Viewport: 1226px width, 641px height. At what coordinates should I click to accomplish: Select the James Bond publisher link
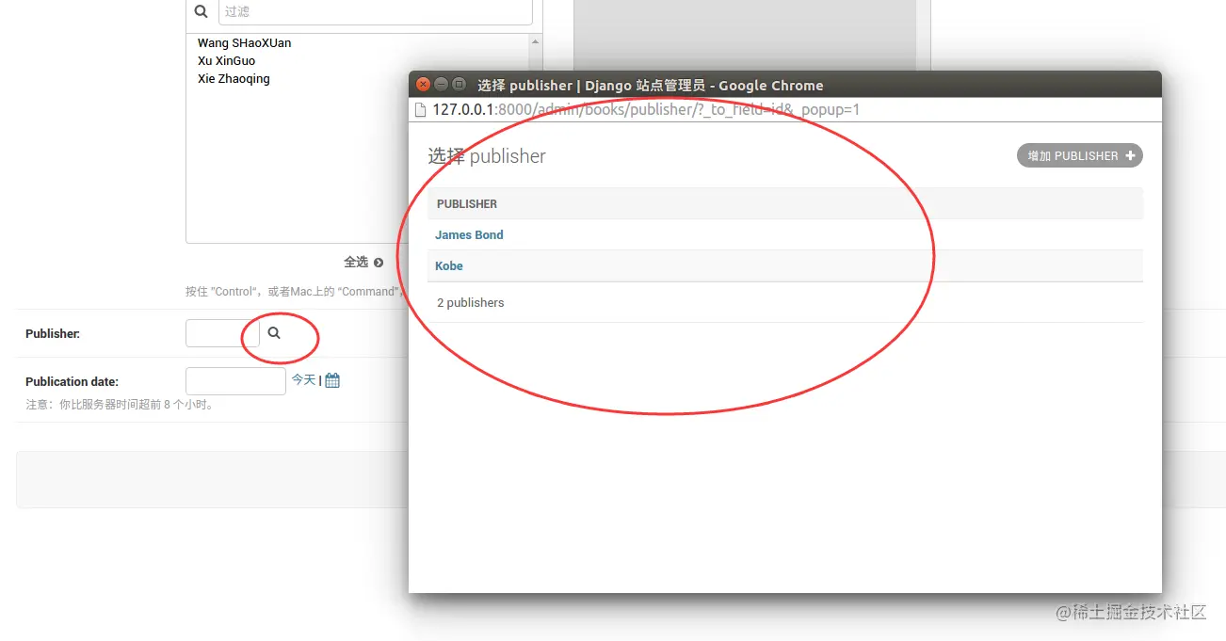click(469, 234)
